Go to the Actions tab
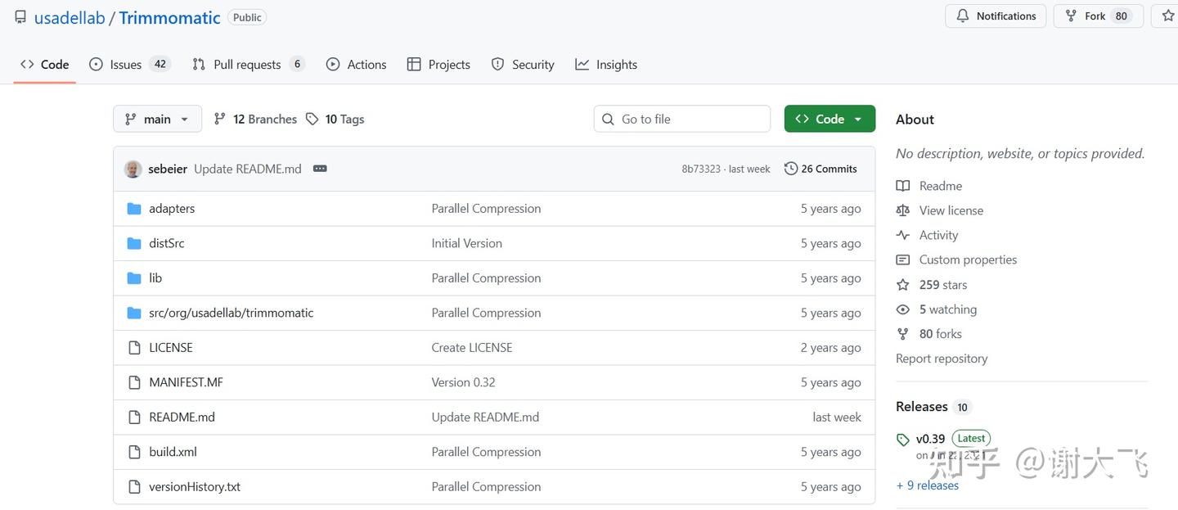Viewport: 1178px width, 510px height. click(357, 65)
